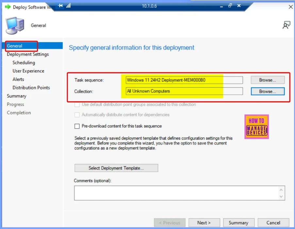
Task: Click the computer icon beside General header
Action: click(x=15, y=25)
